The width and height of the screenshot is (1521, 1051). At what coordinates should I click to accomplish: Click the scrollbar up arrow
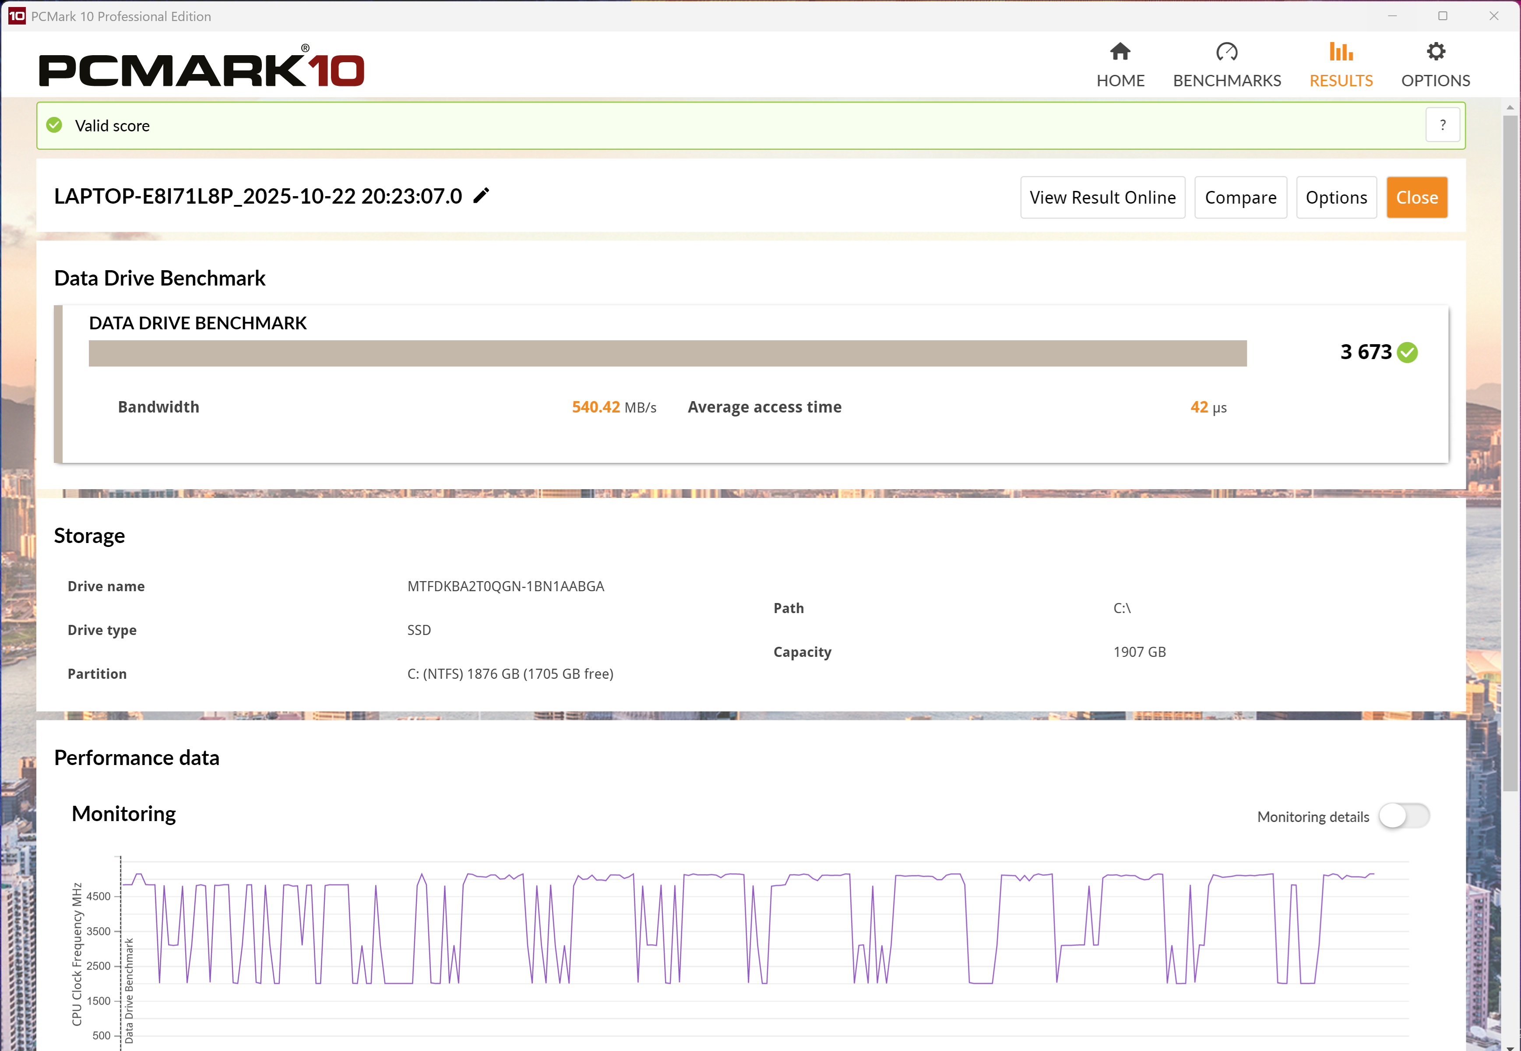tap(1510, 107)
